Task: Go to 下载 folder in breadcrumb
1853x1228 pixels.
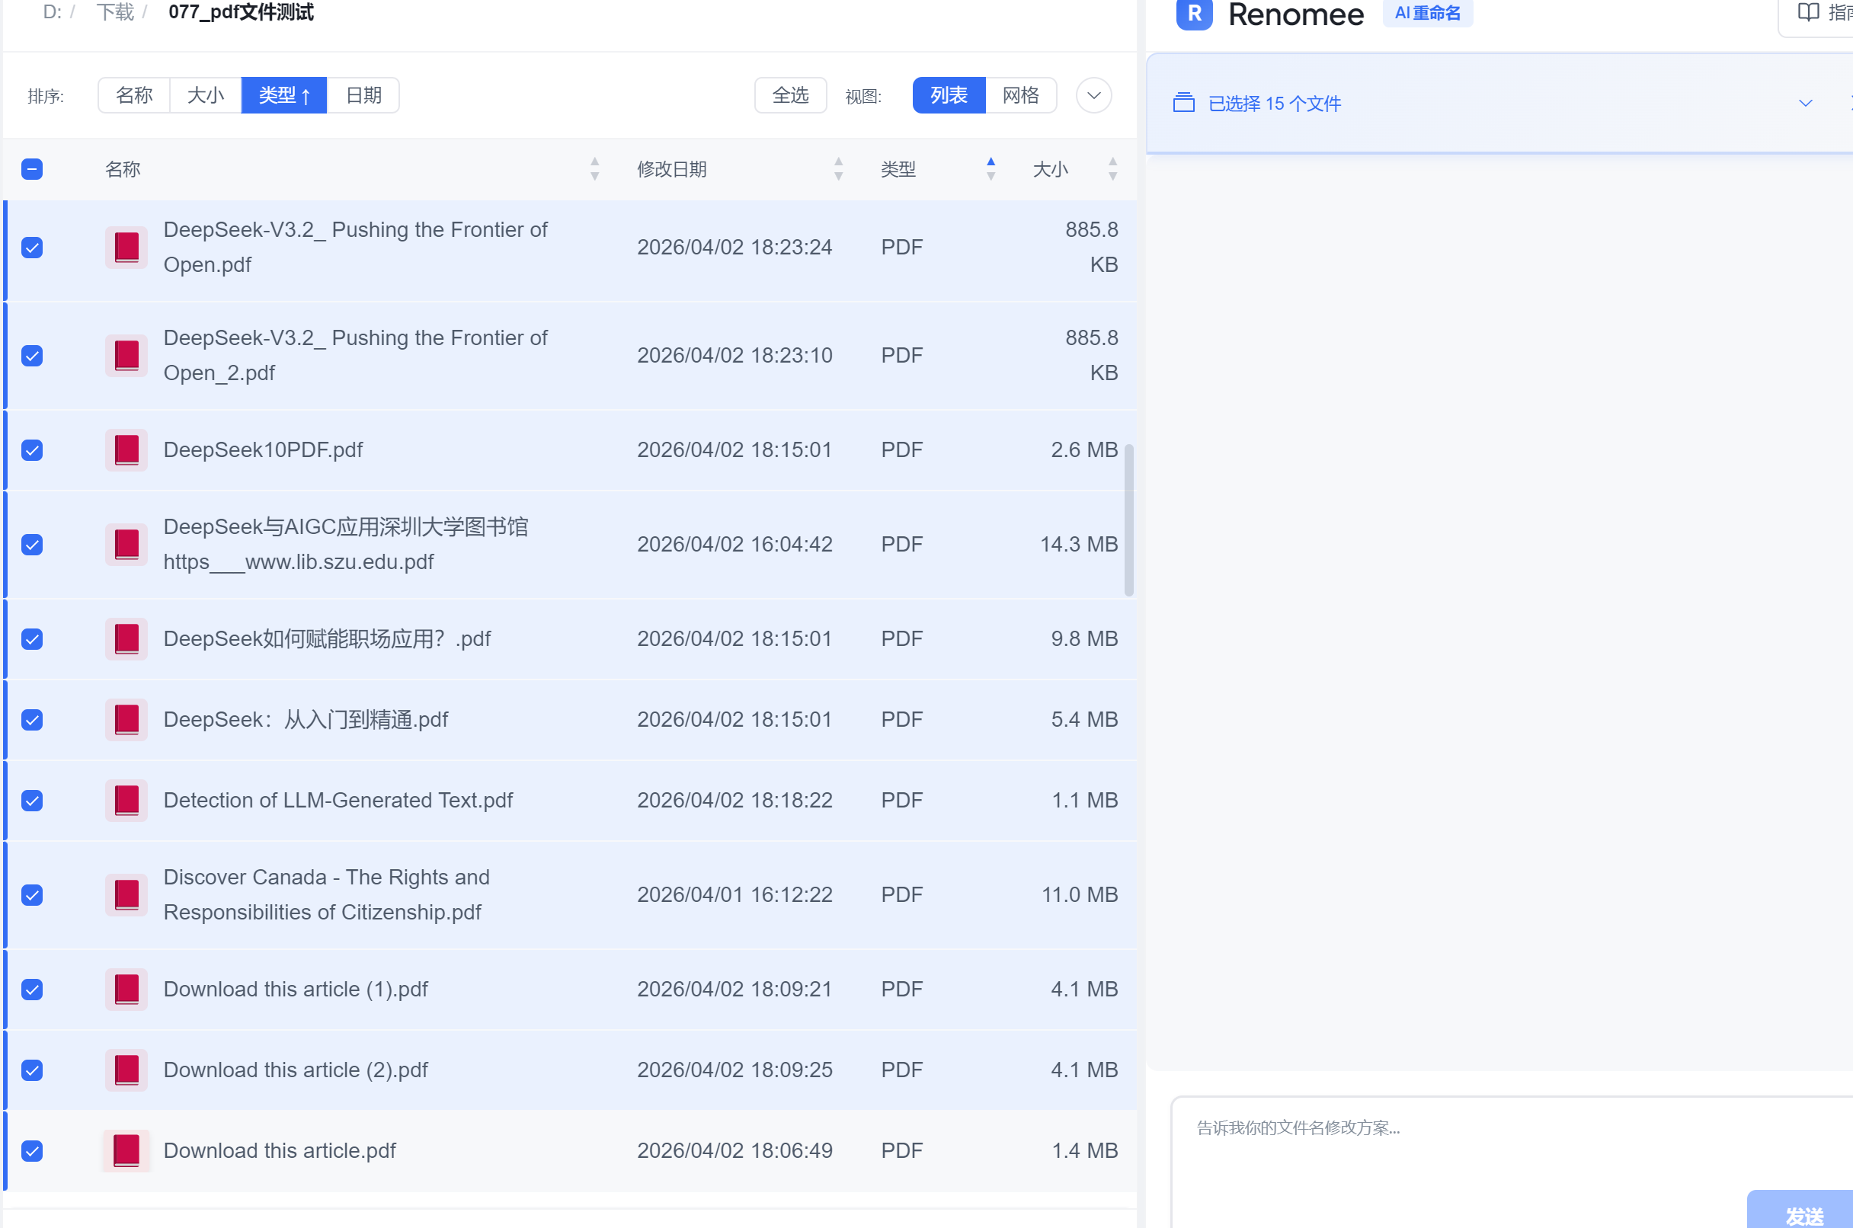Action: tap(115, 12)
